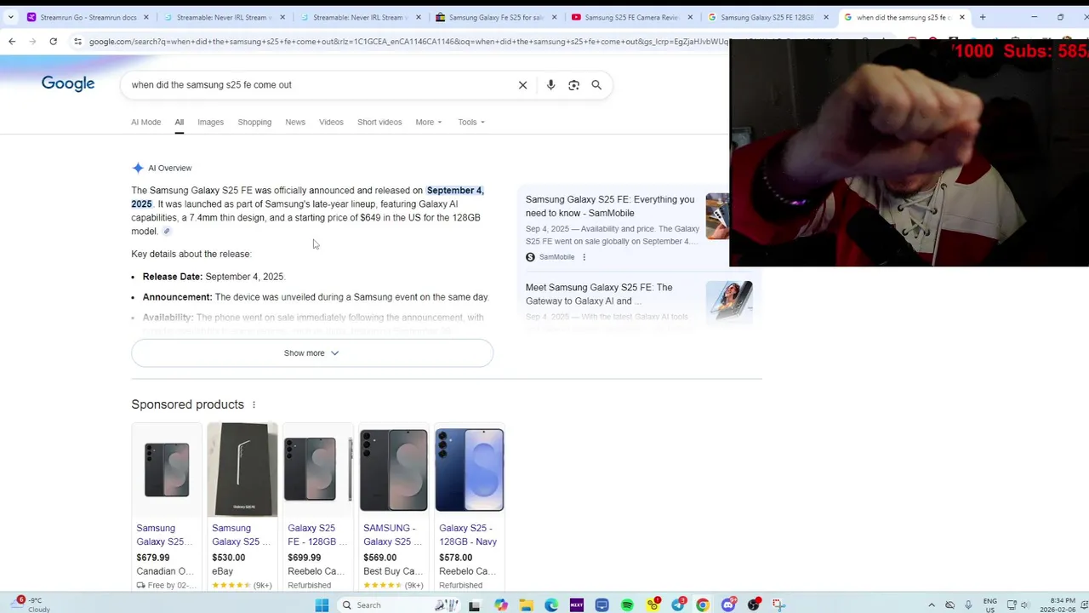The image size is (1089, 613).
Task: Click the Chrome icon in the taskbar
Action: (703, 605)
